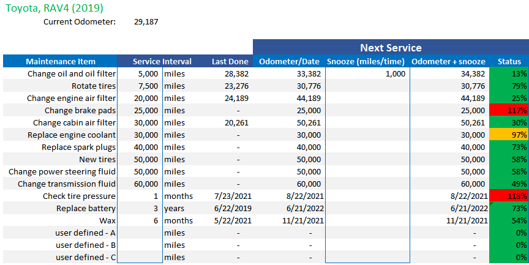
Task: Select the Last Done column header
Action: coord(230,61)
